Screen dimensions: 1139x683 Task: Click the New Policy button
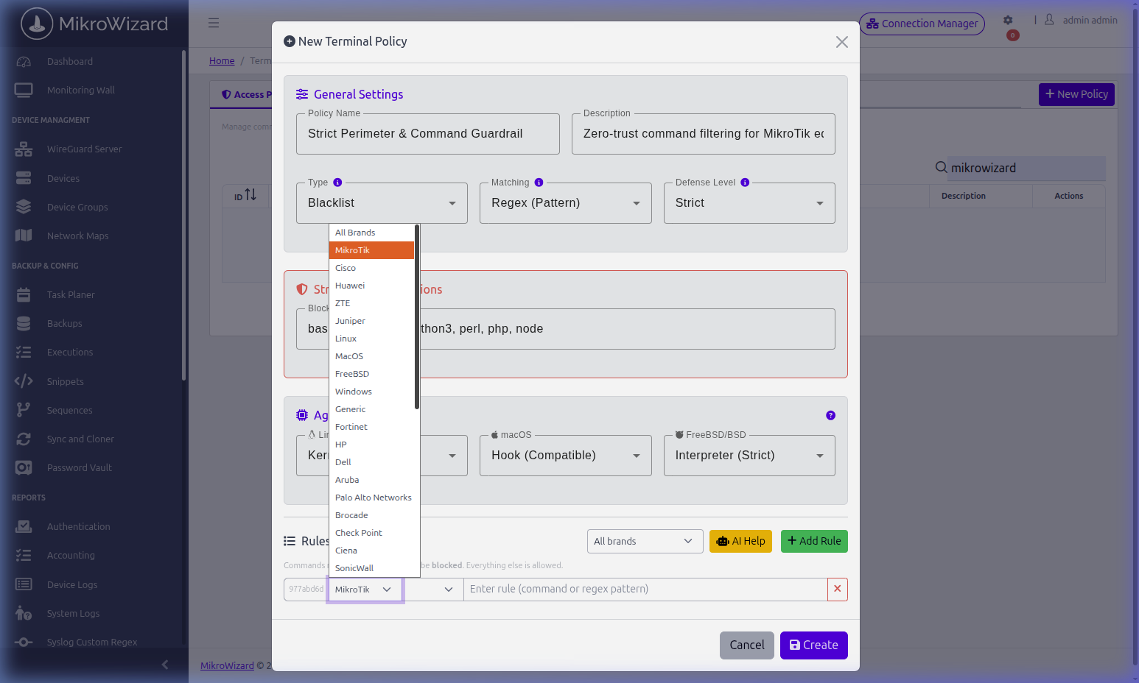pyautogui.click(x=1076, y=94)
